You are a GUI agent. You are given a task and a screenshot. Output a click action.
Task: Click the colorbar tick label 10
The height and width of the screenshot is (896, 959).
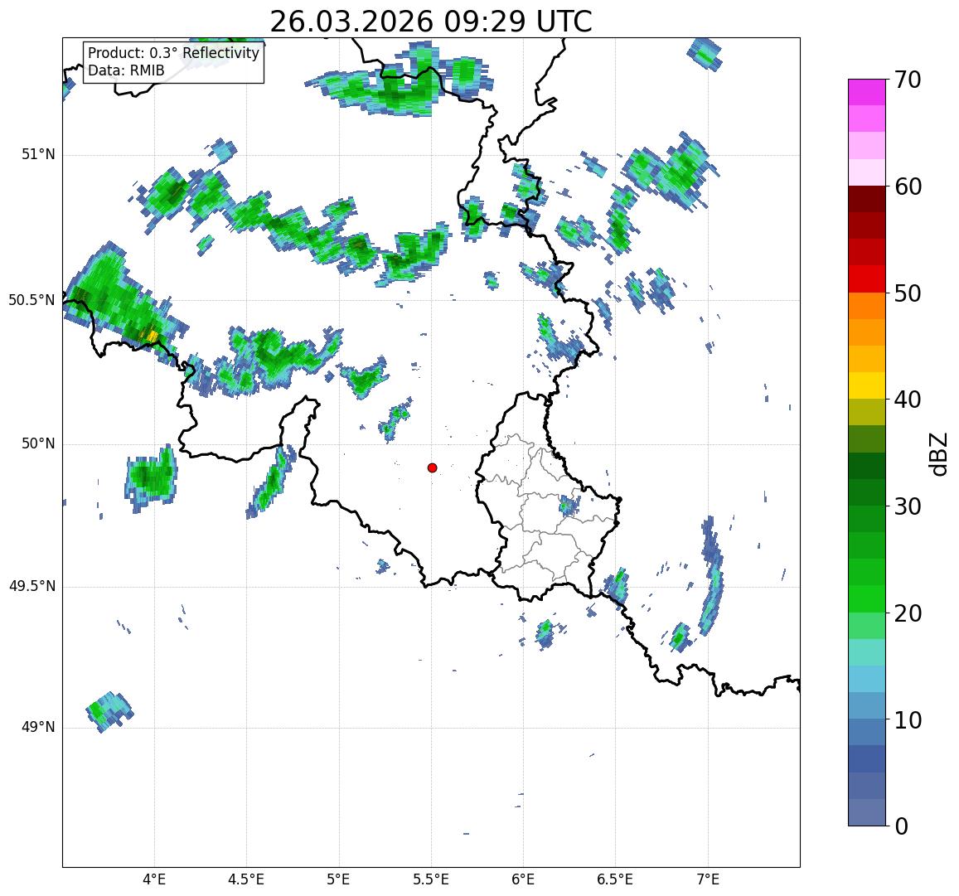pyautogui.click(x=908, y=720)
